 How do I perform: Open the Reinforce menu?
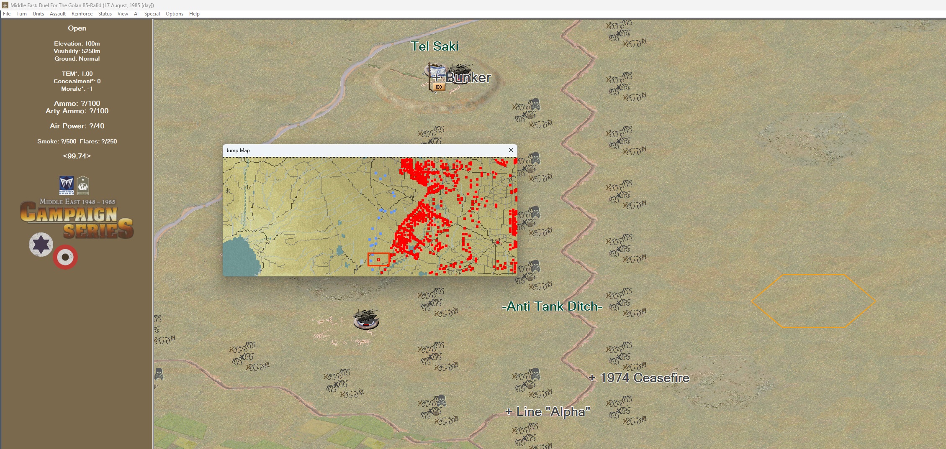(x=82, y=14)
